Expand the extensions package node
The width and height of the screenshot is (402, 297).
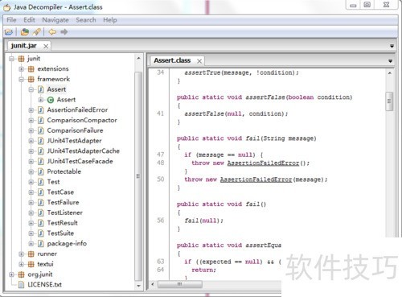(22, 69)
